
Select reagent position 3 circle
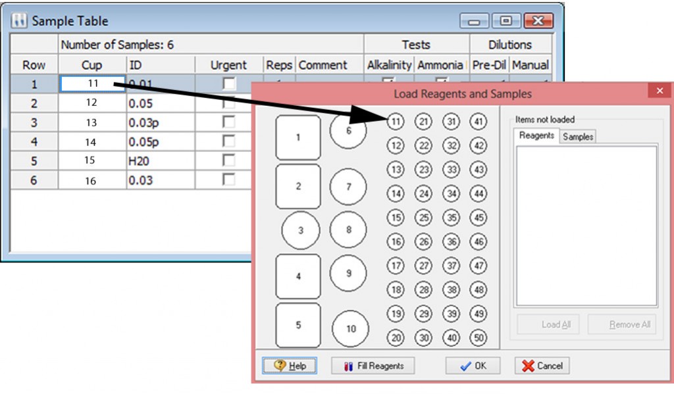click(301, 231)
